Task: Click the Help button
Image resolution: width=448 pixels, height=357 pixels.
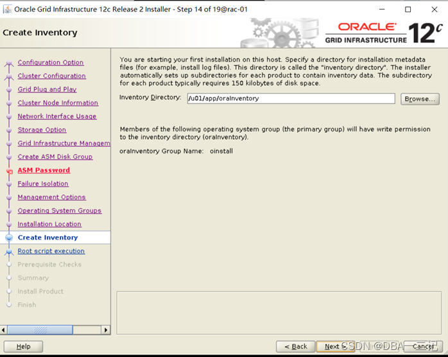Action: pos(24,347)
